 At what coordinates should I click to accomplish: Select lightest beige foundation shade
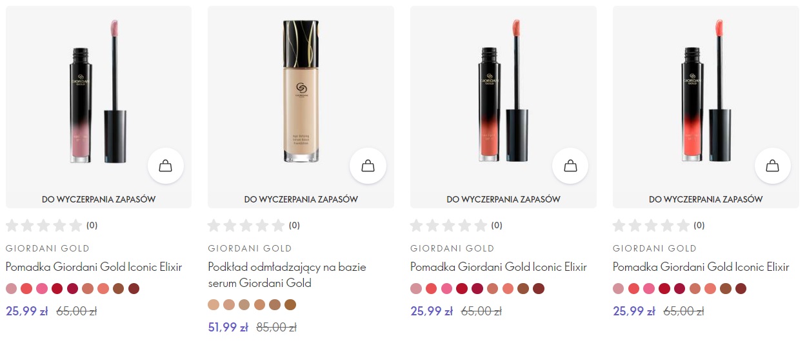pos(214,304)
